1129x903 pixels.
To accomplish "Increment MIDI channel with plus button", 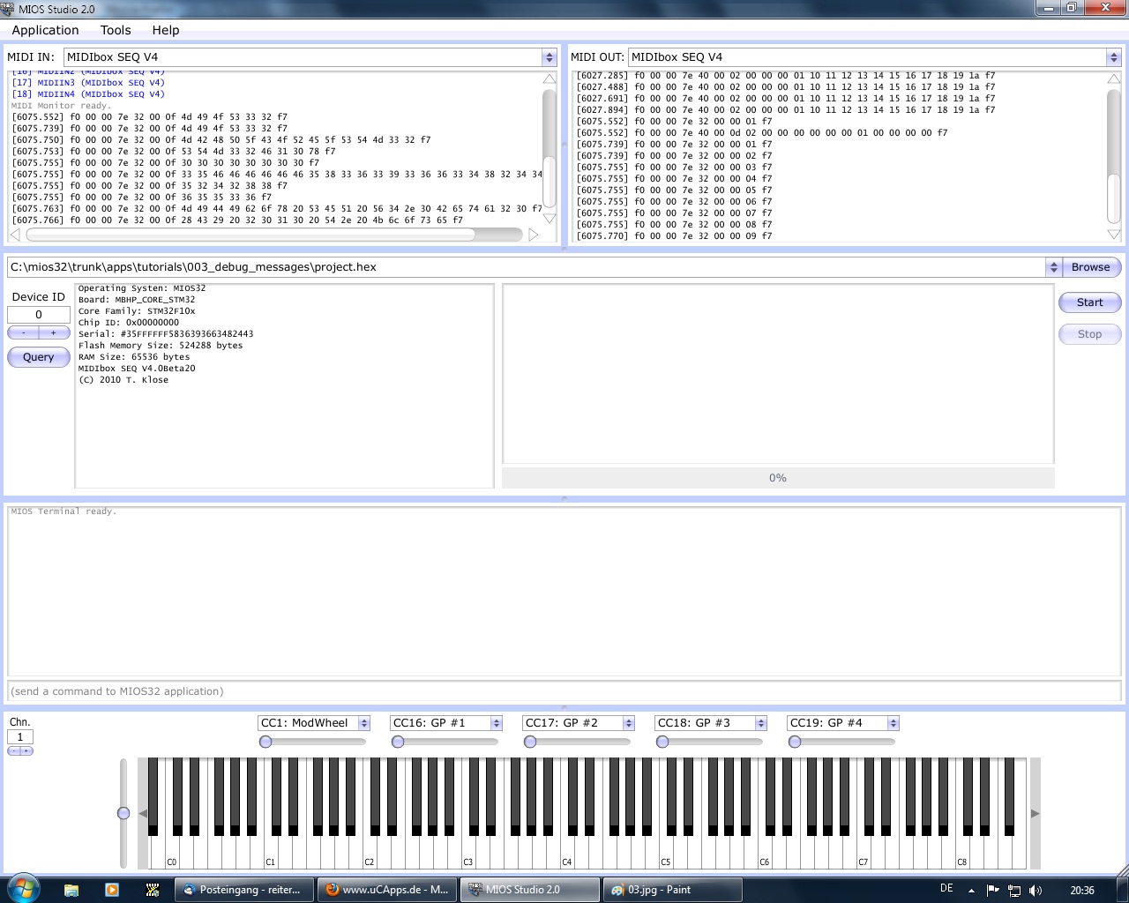I will [x=27, y=751].
